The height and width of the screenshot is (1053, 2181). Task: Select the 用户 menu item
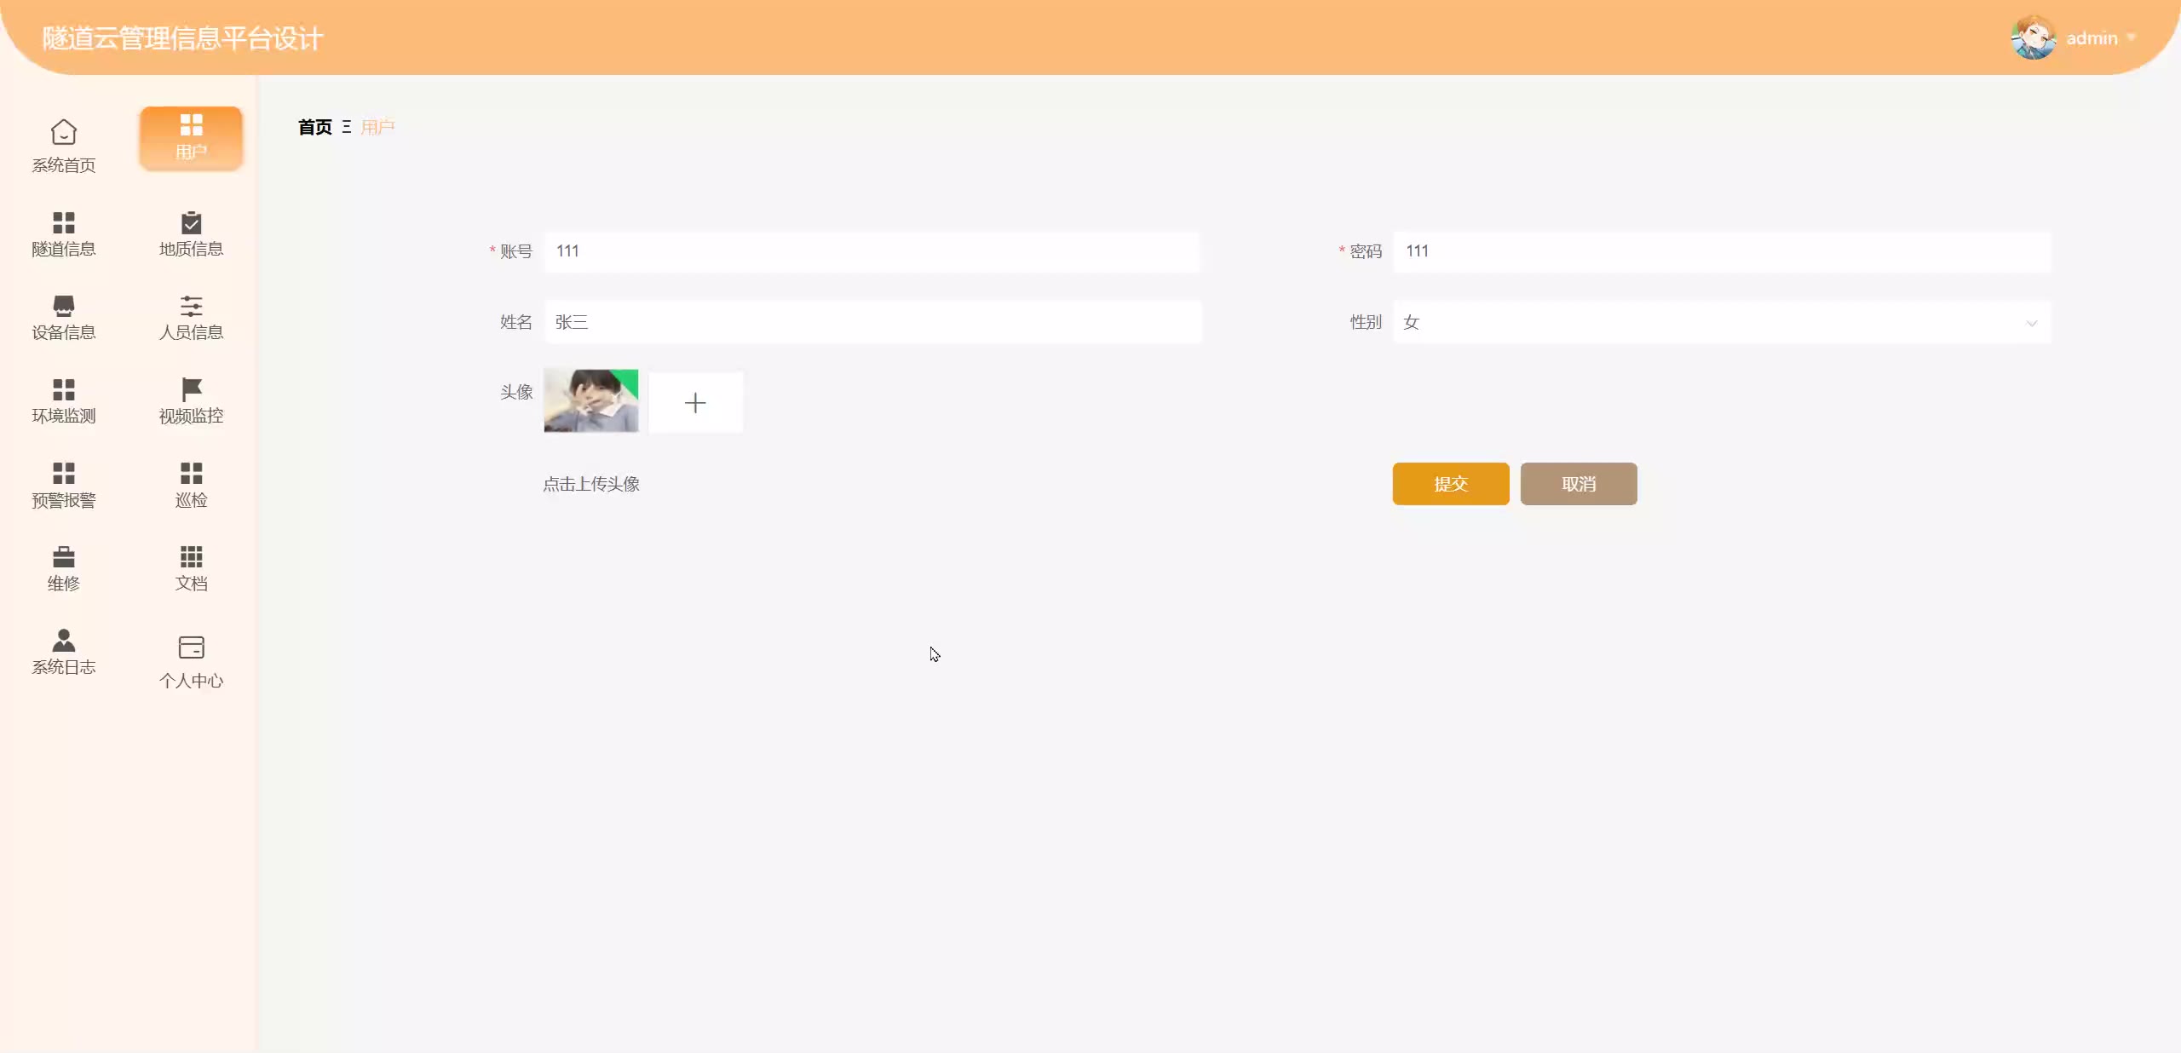[x=191, y=138]
